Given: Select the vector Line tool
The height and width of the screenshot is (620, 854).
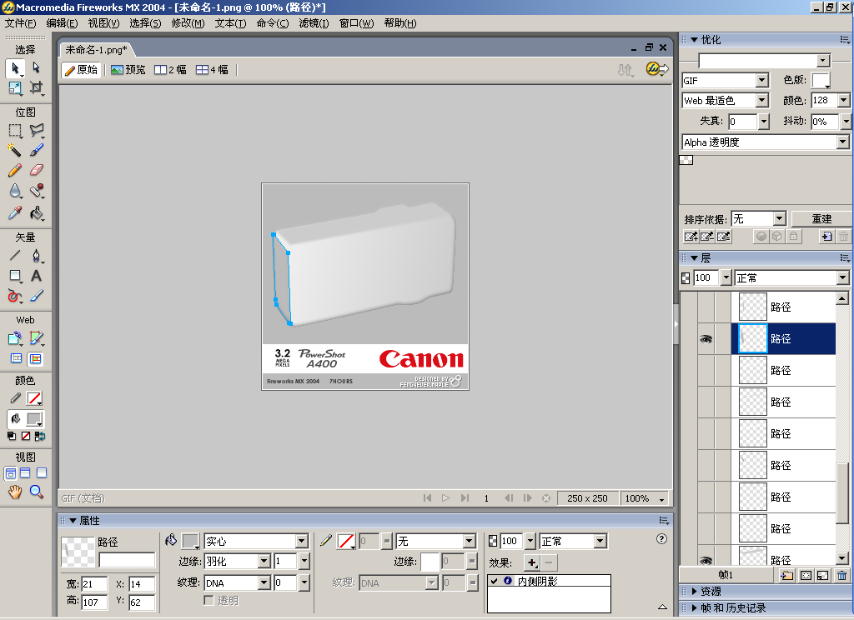Looking at the screenshot, I should point(15,255).
